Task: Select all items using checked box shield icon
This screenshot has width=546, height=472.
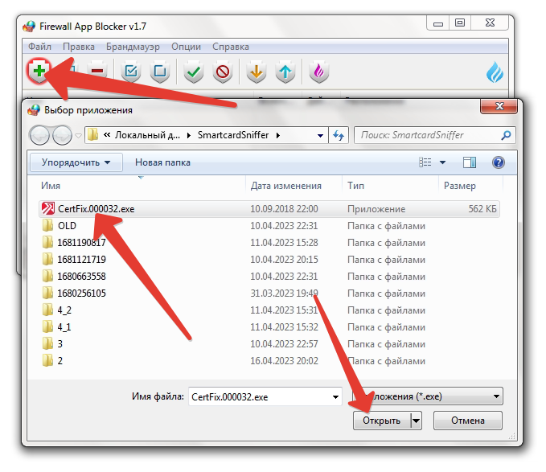Action: (131, 72)
